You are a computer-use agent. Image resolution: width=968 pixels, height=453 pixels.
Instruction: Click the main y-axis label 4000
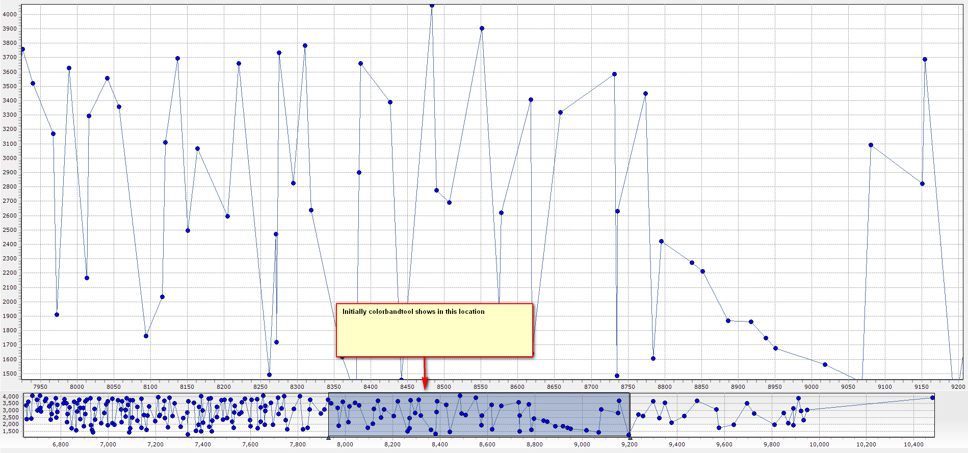point(10,14)
